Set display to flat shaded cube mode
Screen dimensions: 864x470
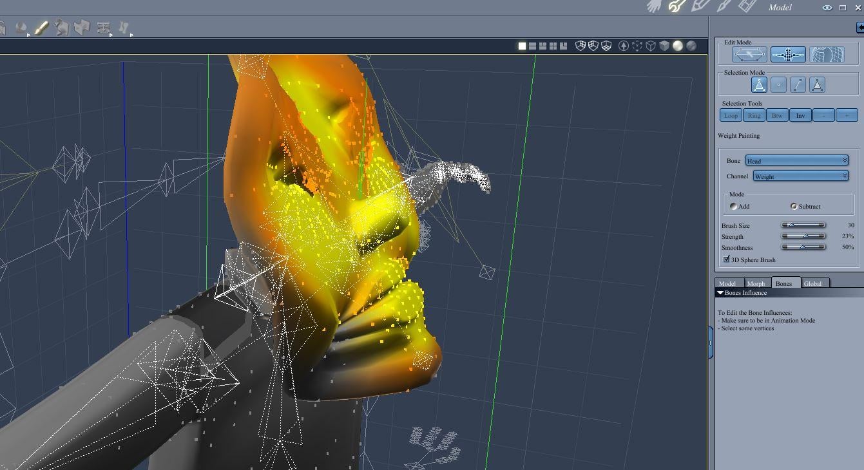pyautogui.click(x=664, y=46)
